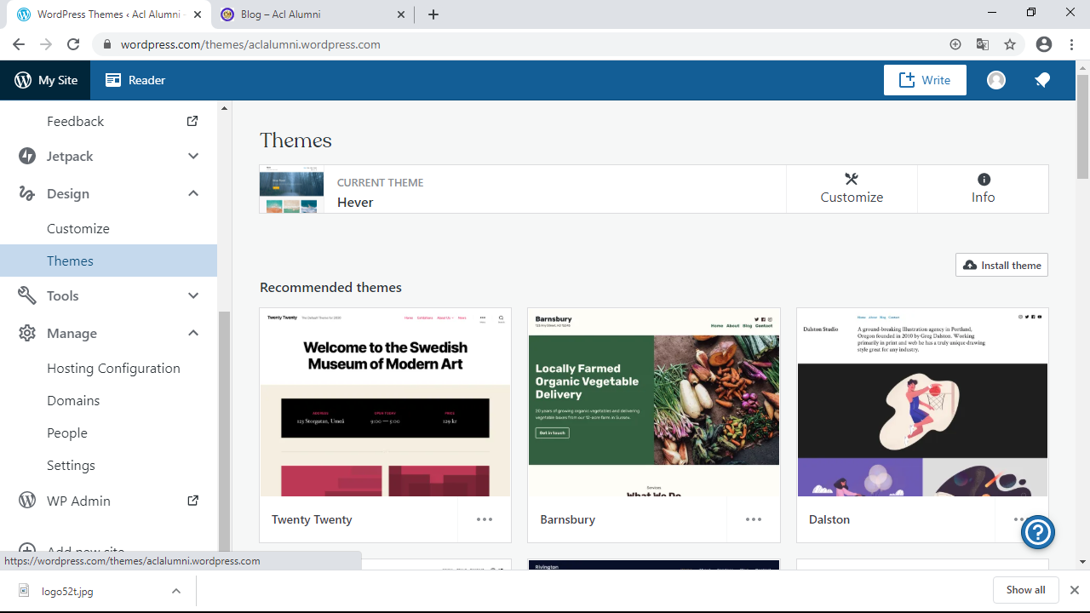
Task: Switch to the Blog – Acl Alumni tab
Action: click(305, 14)
